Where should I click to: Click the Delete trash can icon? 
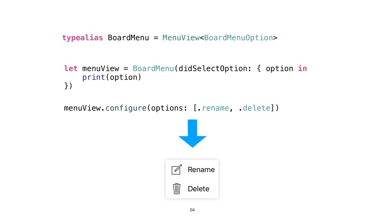pyautogui.click(x=176, y=188)
